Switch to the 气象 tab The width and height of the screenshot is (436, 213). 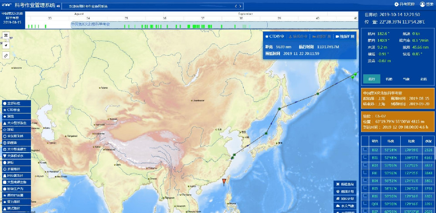point(406,79)
